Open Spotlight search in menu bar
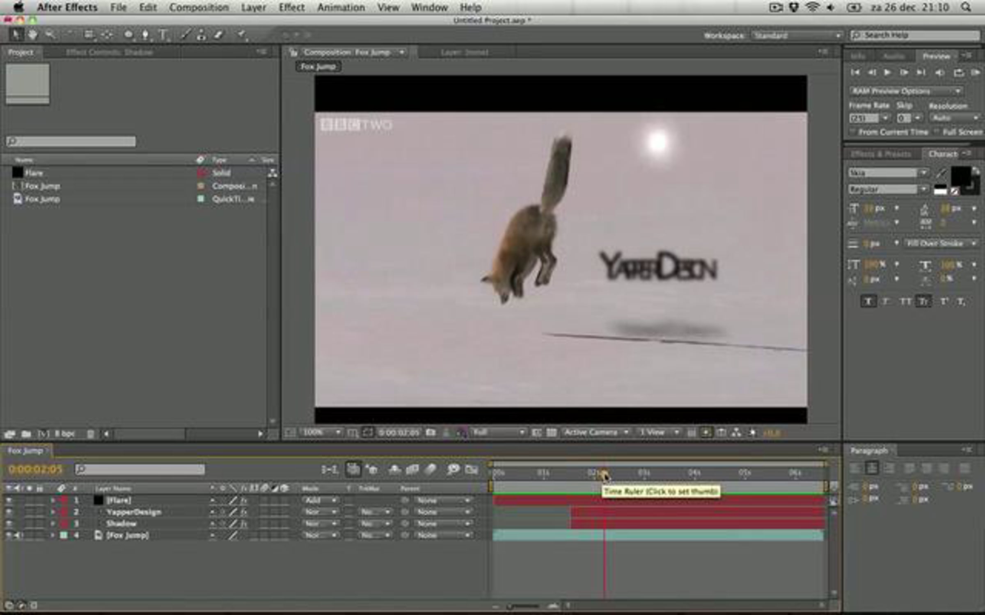 tap(966, 7)
